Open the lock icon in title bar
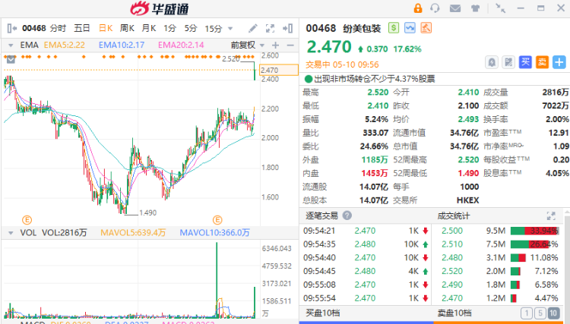 418,8
